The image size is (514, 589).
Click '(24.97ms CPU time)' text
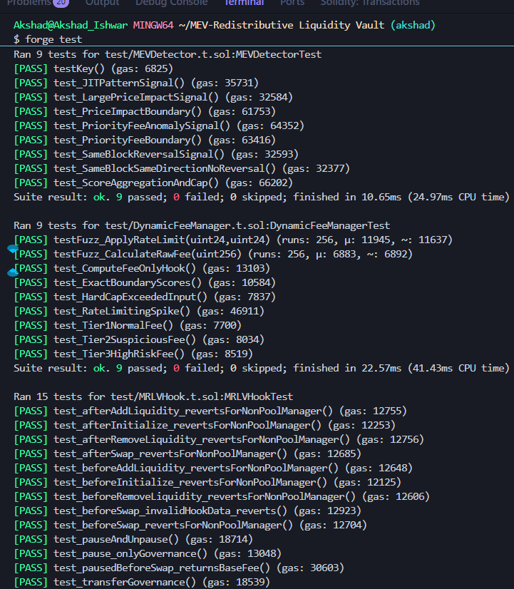pyautogui.click(x=458, y=198)
